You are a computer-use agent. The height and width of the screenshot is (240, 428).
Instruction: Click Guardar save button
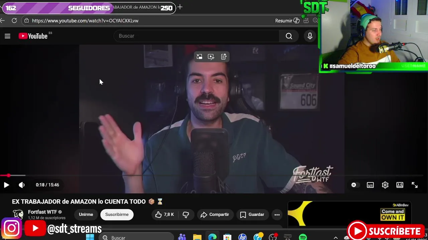coord(252,215)
